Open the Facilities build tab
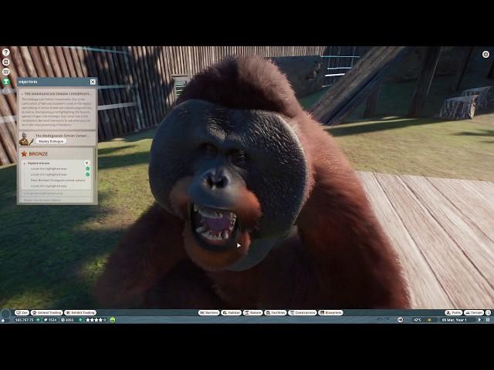494x370 pixels. [276, 313]
